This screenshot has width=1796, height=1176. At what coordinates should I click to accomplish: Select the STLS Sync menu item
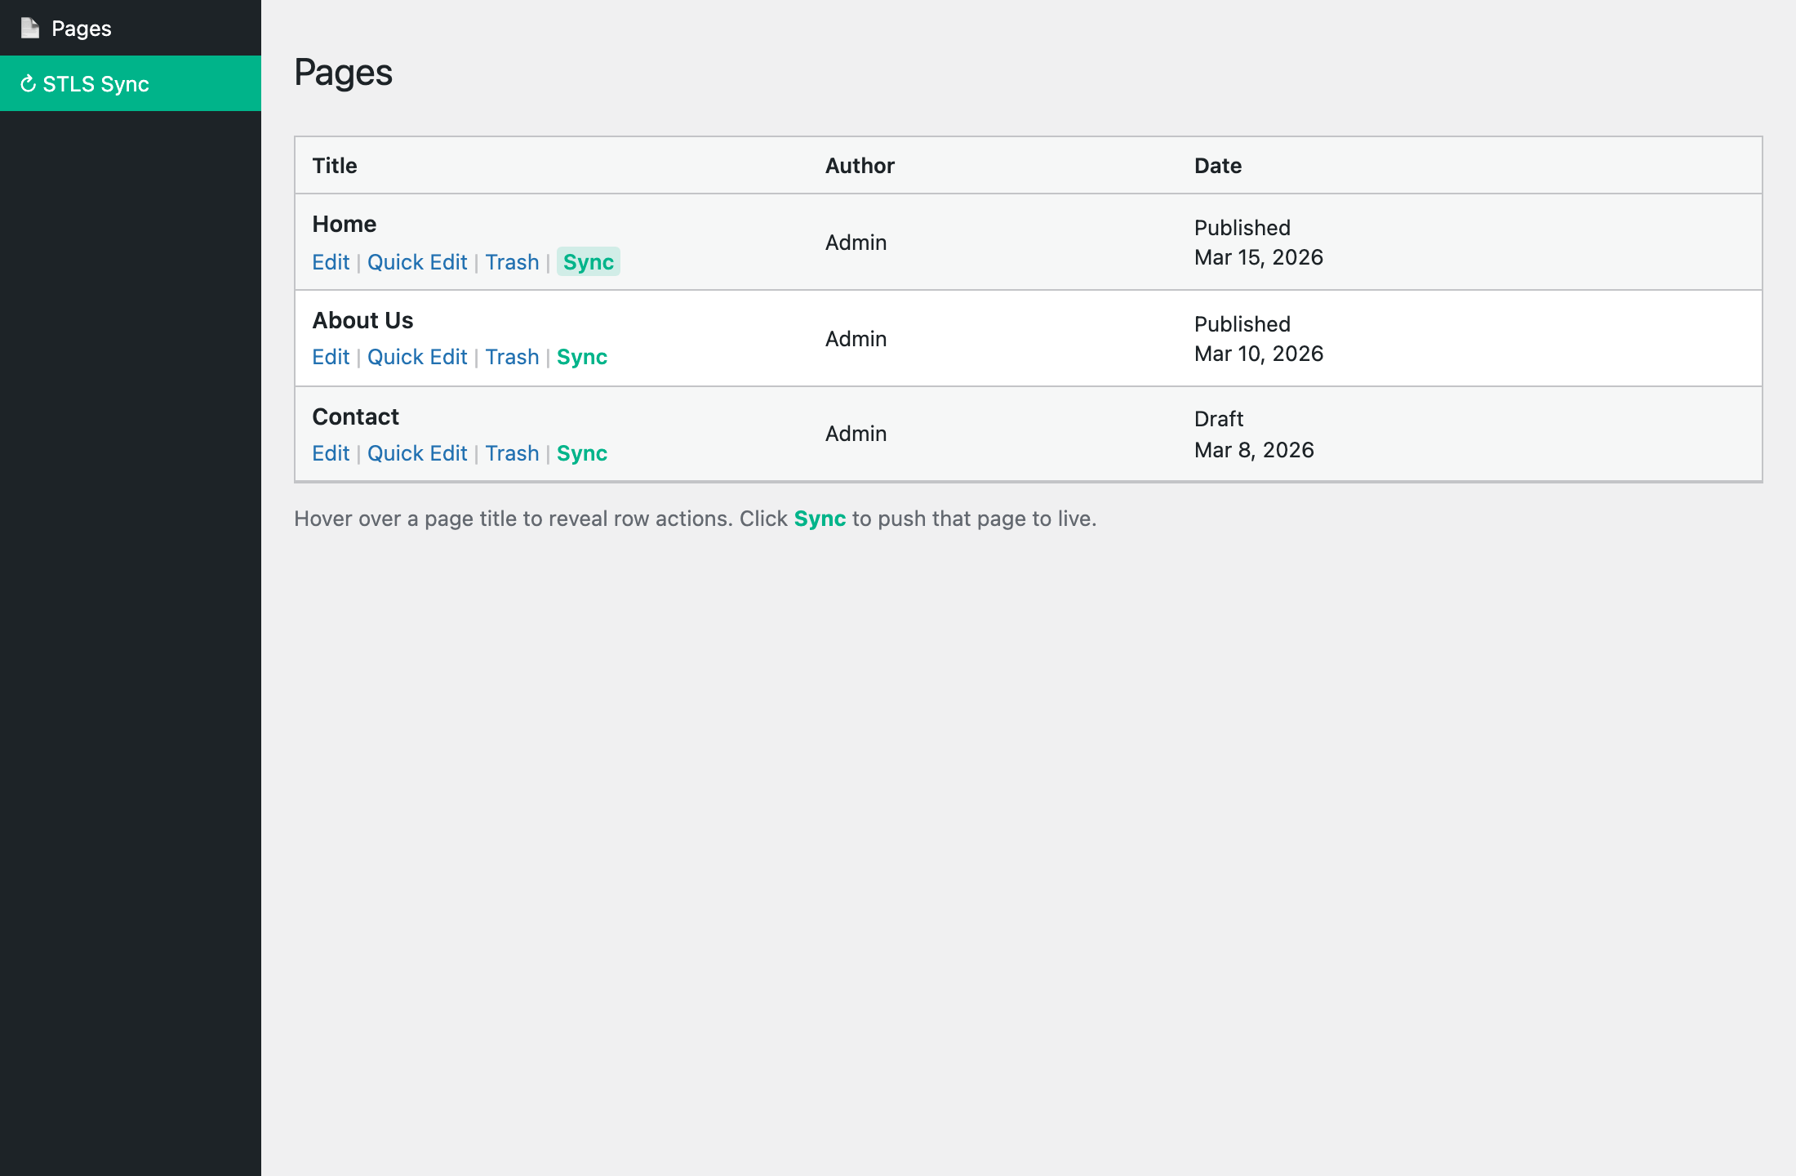point(131,83)
